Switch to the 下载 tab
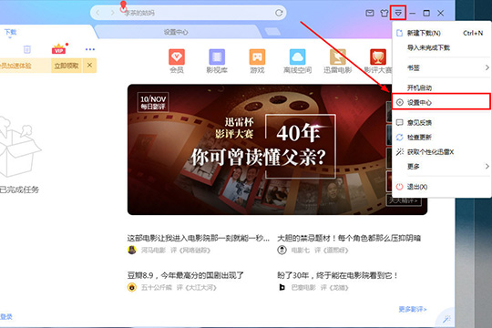This screenshot has width=492, height=328. coord(10,32)
